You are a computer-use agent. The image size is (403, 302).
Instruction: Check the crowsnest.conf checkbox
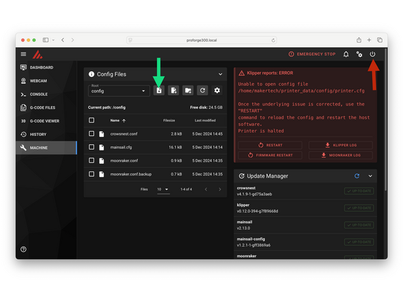[x=91, y=133]
